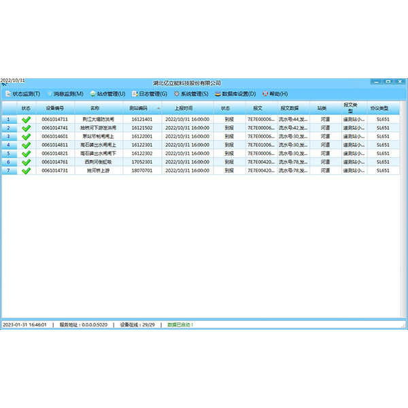Click 状态 header beside 报文 column
The height and width of the screenshot is (408, 408).
[229, 108]
